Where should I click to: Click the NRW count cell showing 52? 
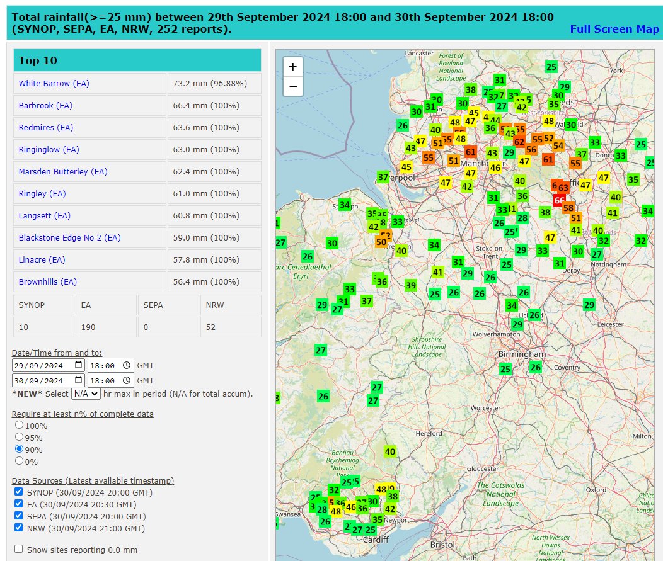230,327
